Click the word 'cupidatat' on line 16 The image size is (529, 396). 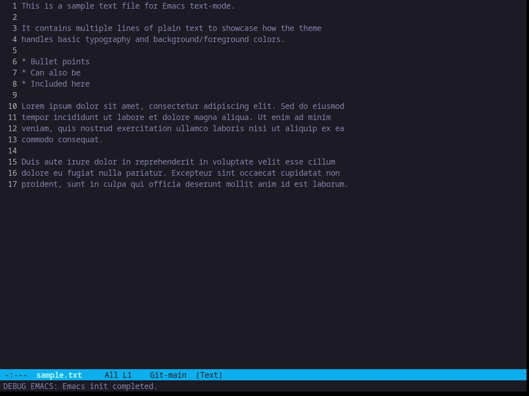(301, 173)
